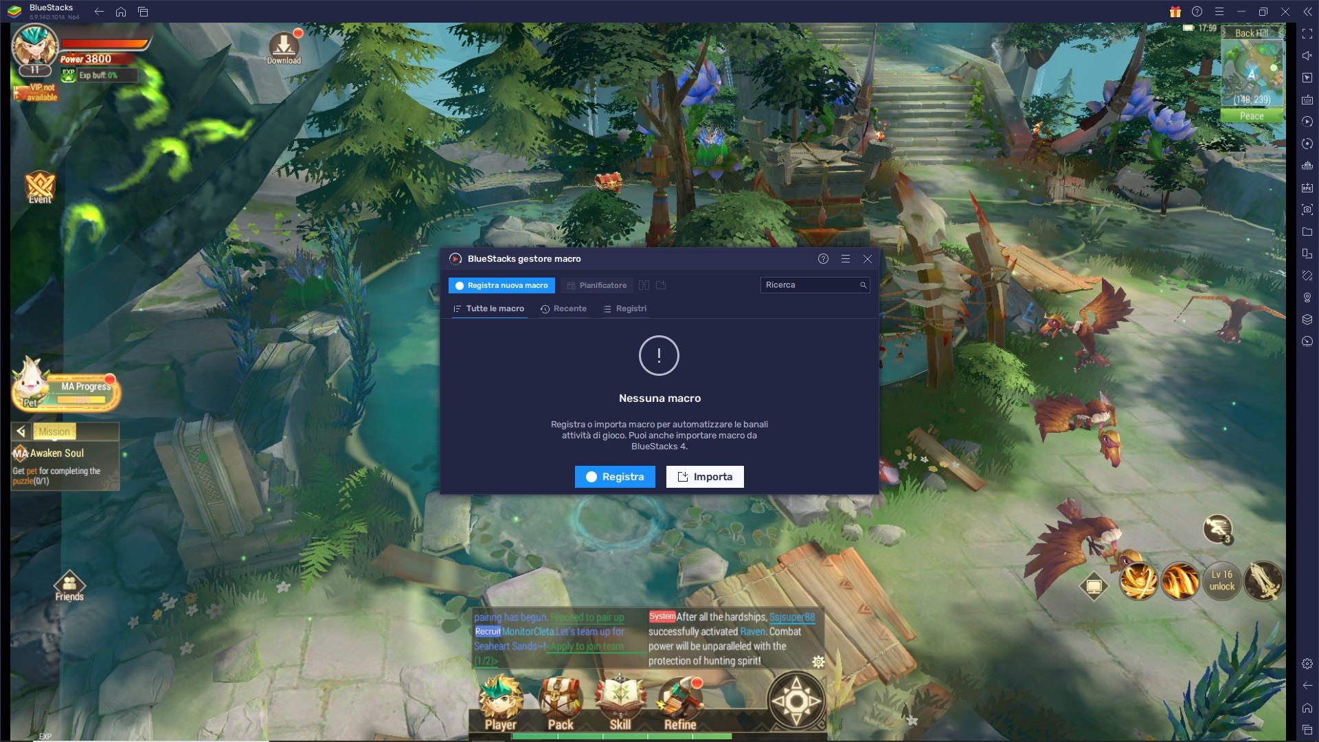Click the Registra nuova macro button
Viewport: 1319px width, 742px height.
click(502, 285)
